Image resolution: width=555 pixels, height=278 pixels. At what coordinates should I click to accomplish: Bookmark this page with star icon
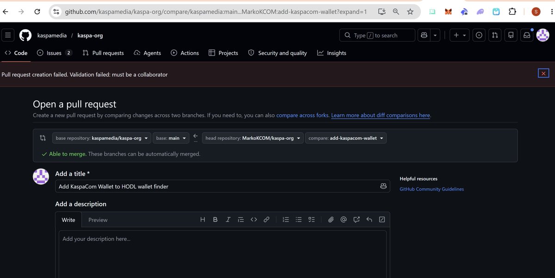(410, 12)
